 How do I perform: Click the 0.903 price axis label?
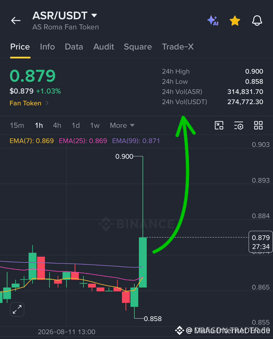point(261,144)
